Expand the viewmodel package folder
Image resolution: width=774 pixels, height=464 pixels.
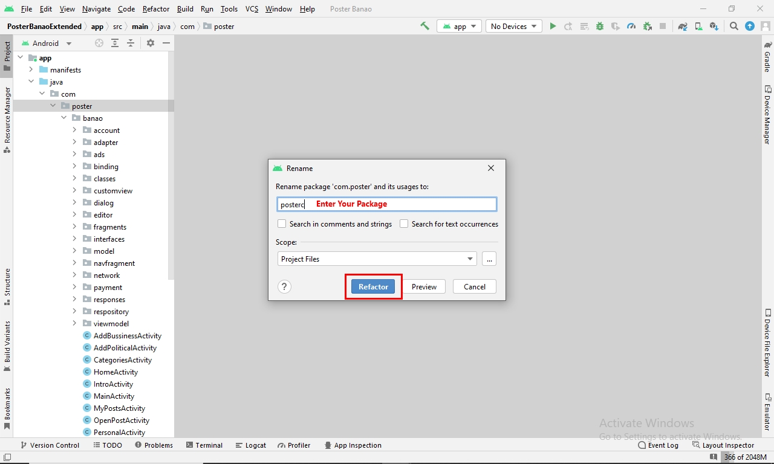pyautogui.click(x=74, y=323)
